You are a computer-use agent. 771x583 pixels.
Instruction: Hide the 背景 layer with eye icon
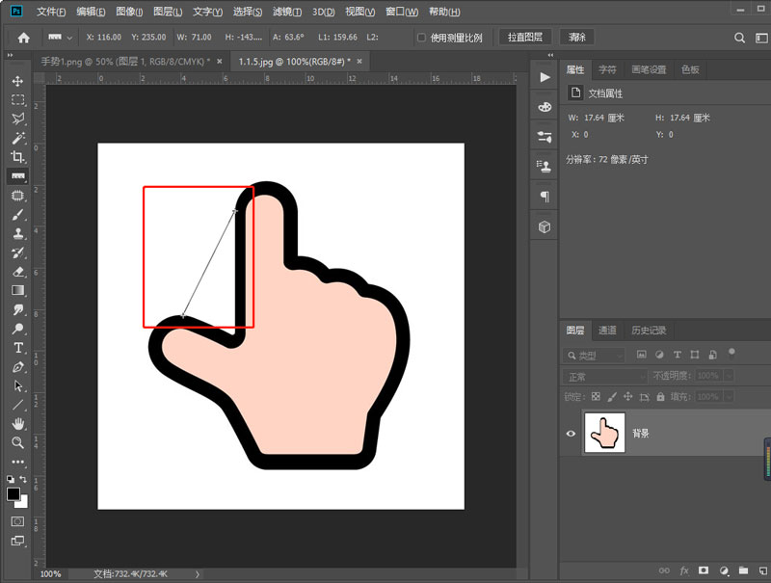(x=571, y=434)
